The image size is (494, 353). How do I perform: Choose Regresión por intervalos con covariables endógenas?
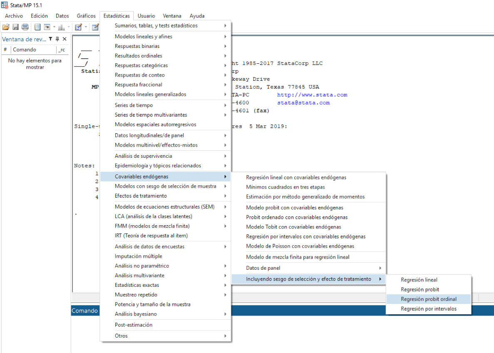(x=309, y=236)
